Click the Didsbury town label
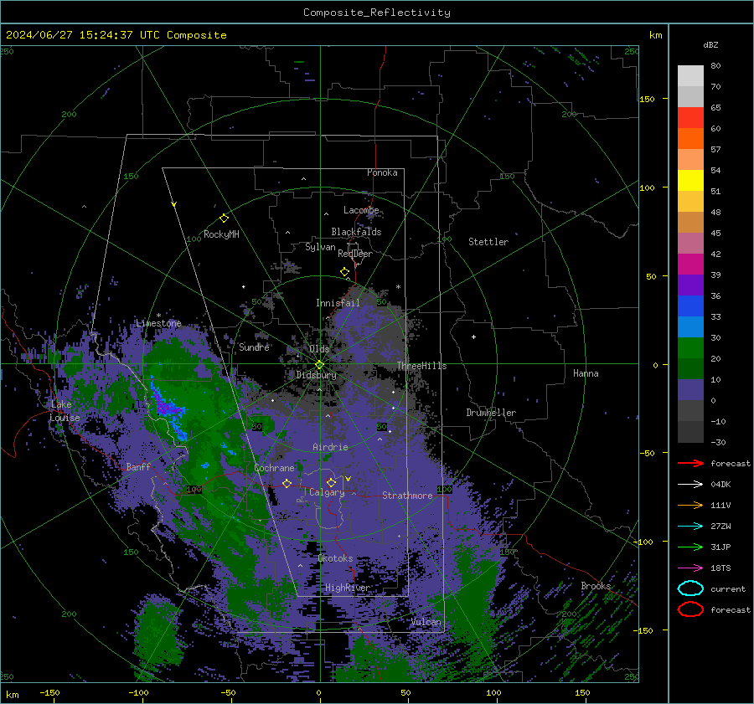Image resolution: width=754 pixels, height=704 pixels. click(x=317, y=375)
